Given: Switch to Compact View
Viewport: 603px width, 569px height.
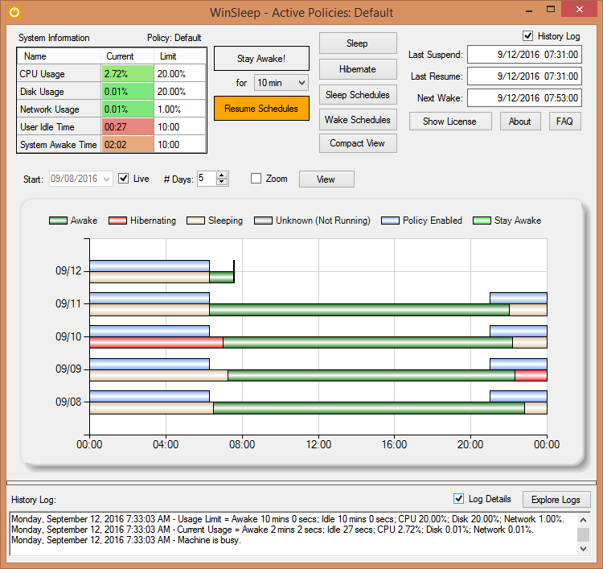Looking at the screenshot, I should coord(358,143).
